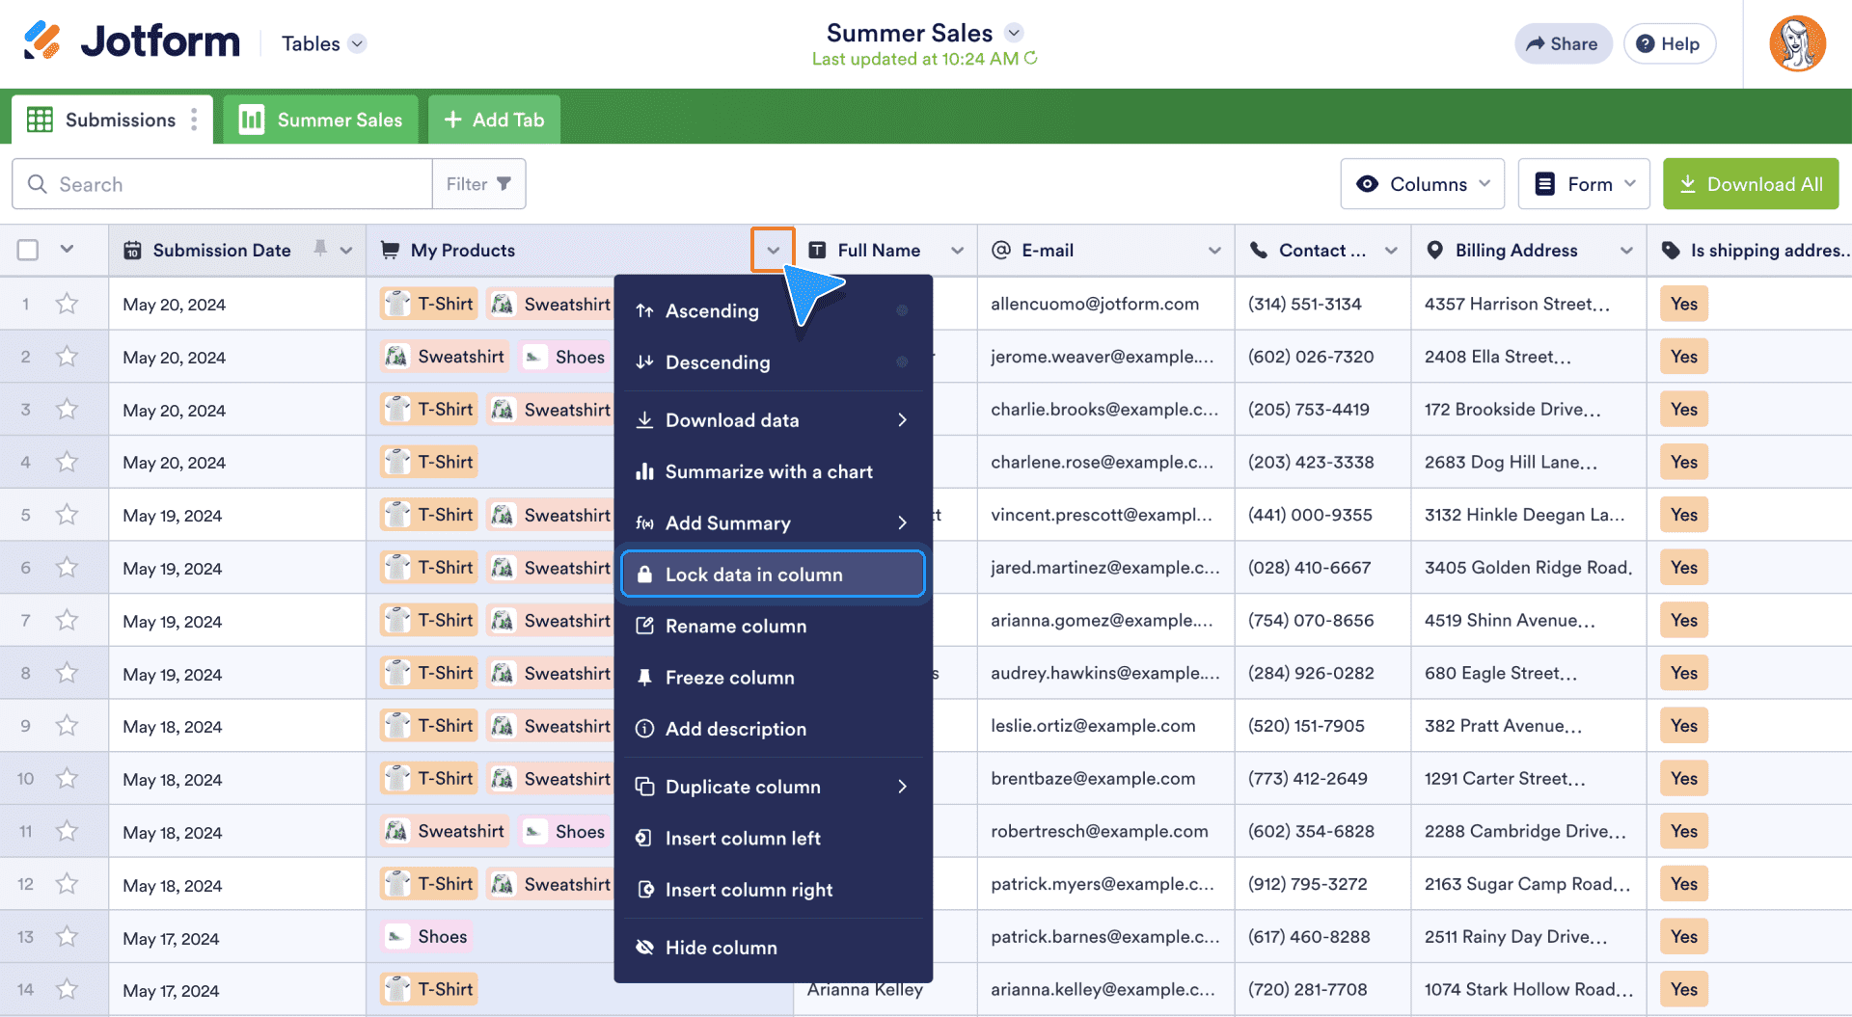
Task: Choose Insert column right
Action: pyautogui.click(x=774, y=890)
